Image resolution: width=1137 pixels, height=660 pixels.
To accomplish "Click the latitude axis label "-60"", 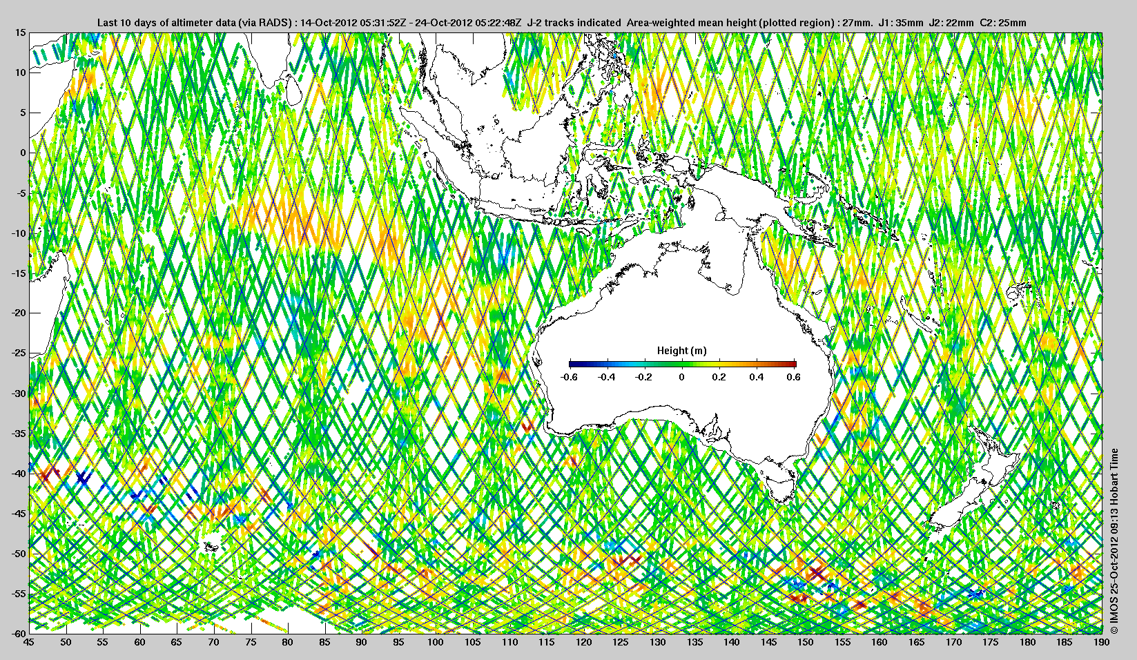I will 19,633.
